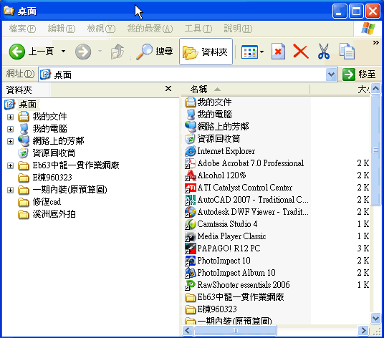
Task: Sort by the 名稱 column header
Action: (199, 90)
